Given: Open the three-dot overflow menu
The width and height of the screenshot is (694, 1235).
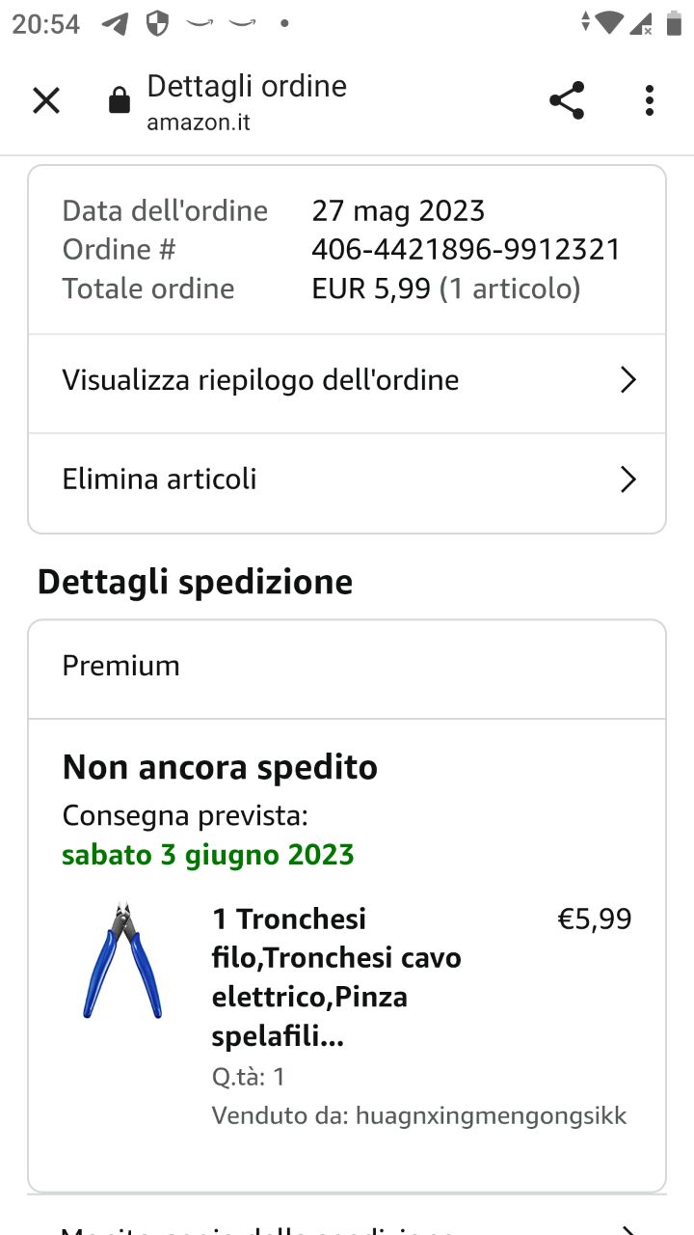Looking at the screenshot, I should click(650, 100).
